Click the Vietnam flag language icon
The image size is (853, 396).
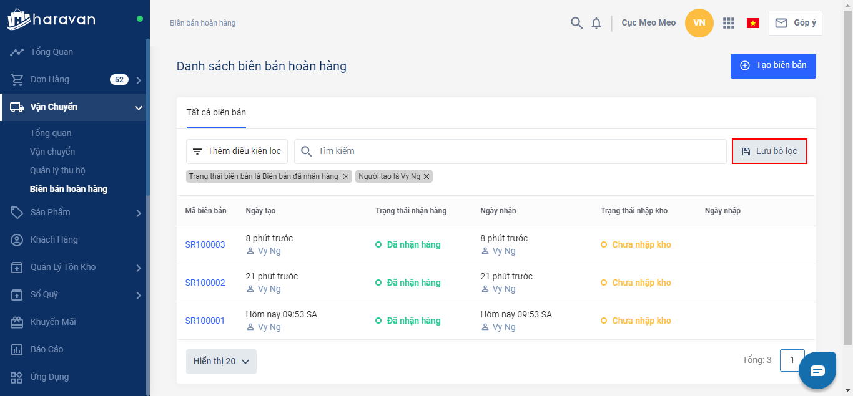752,23
